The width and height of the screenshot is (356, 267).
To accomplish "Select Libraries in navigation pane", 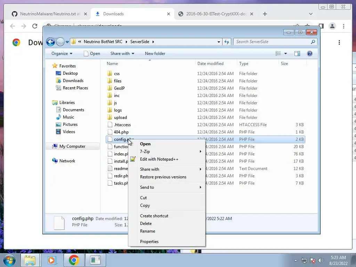I will pyautogui.click(x=67, y=103).
